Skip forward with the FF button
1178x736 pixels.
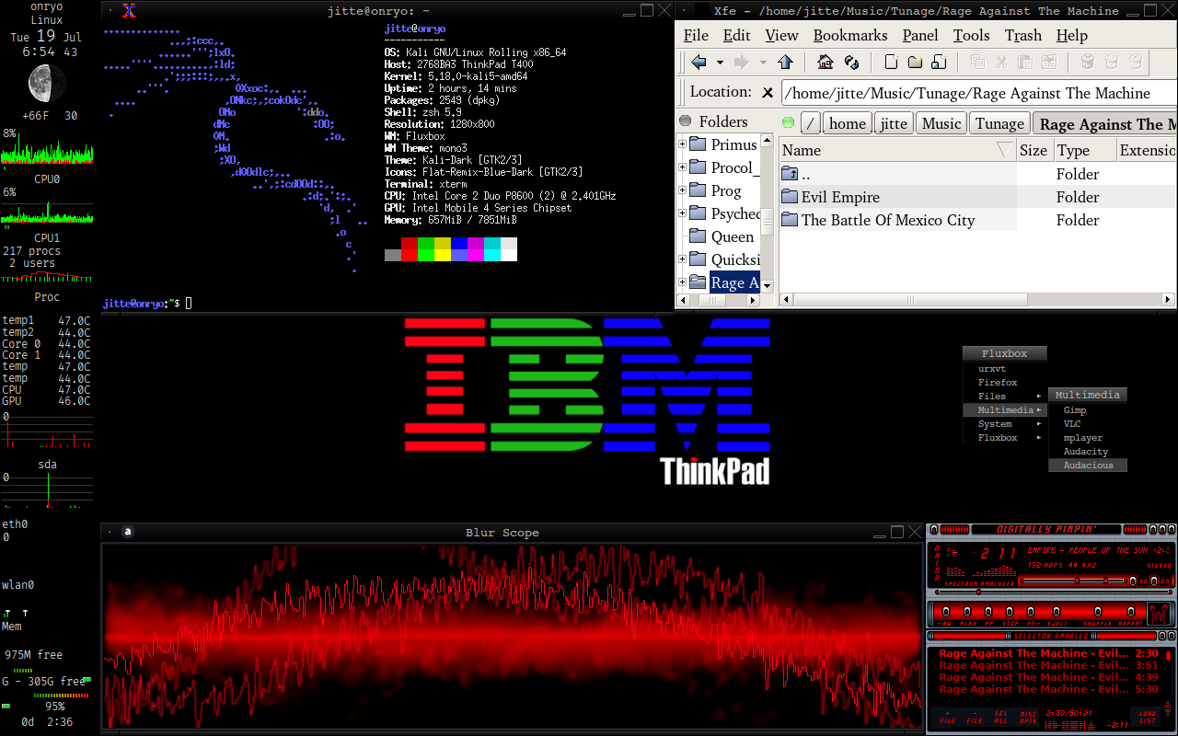[x=1031, y=611]
